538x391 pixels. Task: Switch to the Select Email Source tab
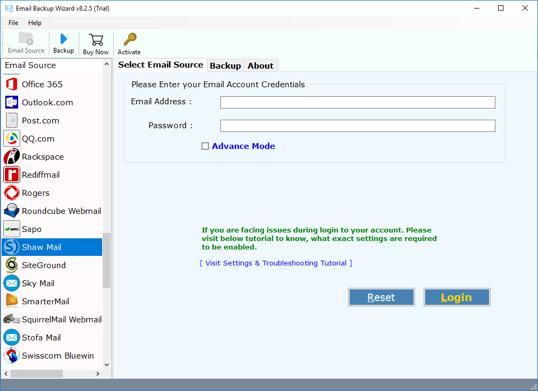(x=161, y=65)
